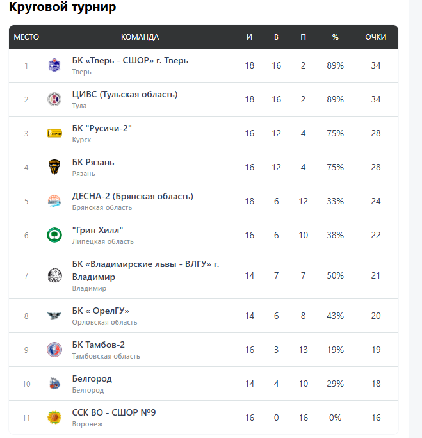Click the БК Рязань team logo
The width and height of the screenshot is (422, 438).
click(54, 167)
